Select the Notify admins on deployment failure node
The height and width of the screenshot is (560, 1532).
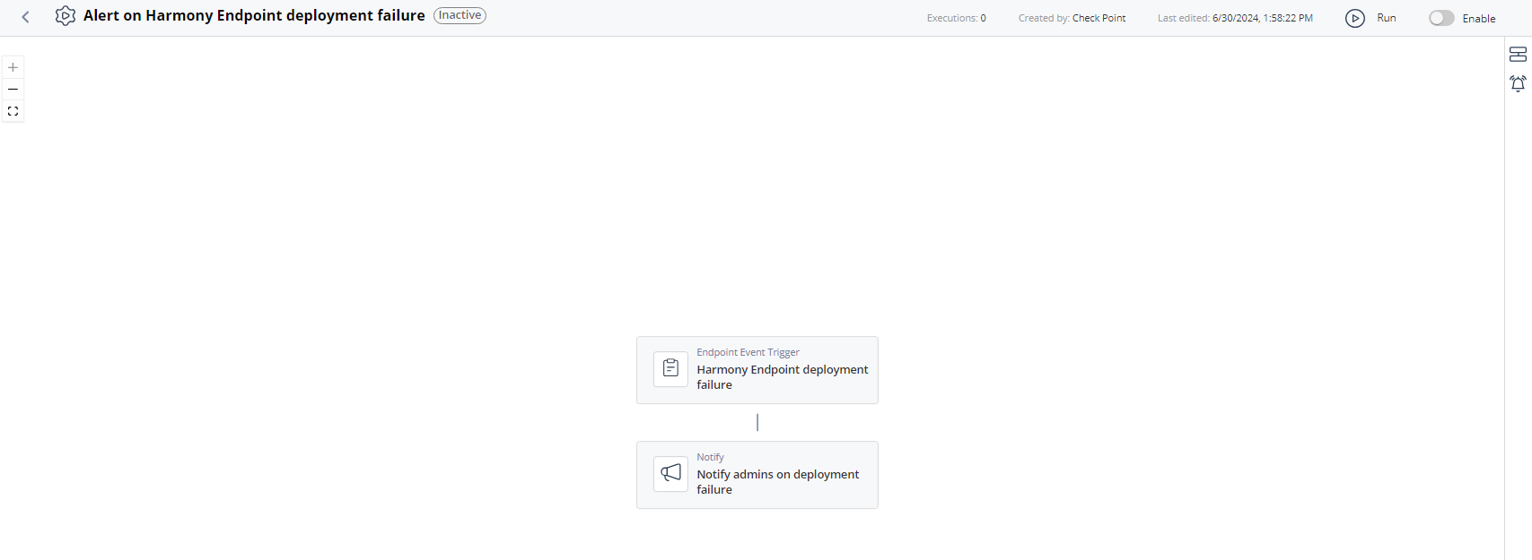757,475
